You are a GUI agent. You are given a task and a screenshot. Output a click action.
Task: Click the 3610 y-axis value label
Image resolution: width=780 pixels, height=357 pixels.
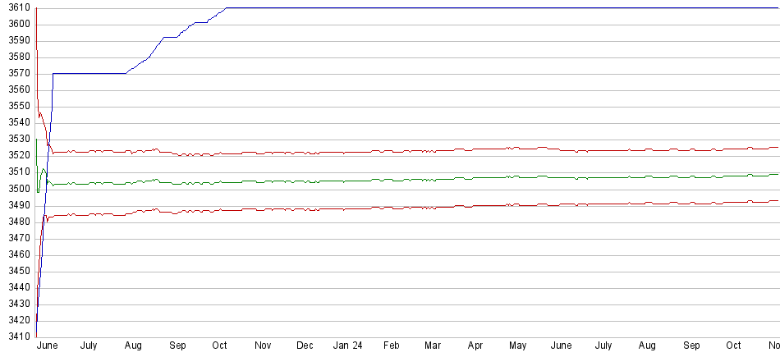(16, 7)
